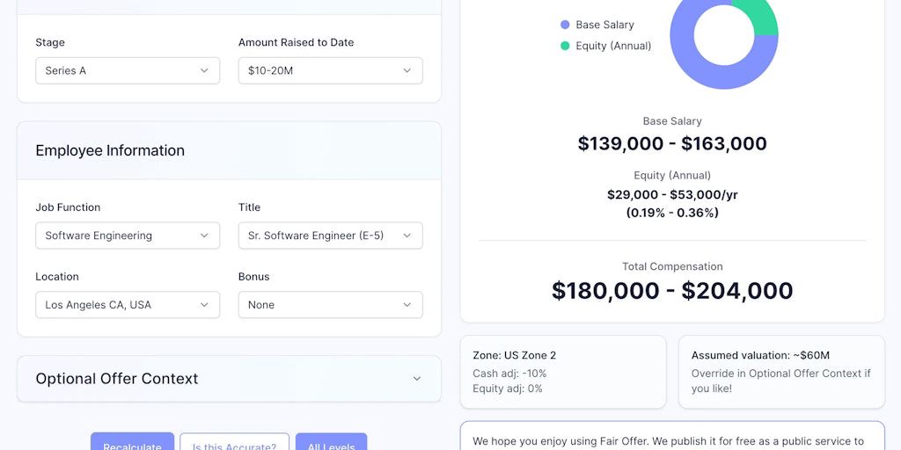Click the Equity (Annual) legend dot

565,46
